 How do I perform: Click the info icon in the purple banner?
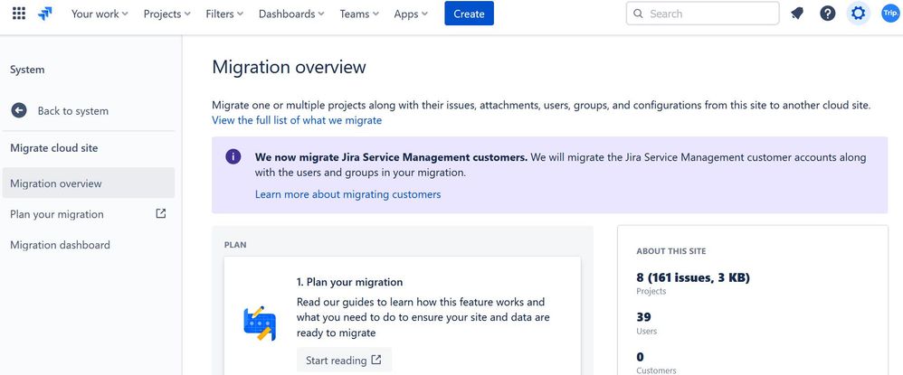(x=233, y=156)
